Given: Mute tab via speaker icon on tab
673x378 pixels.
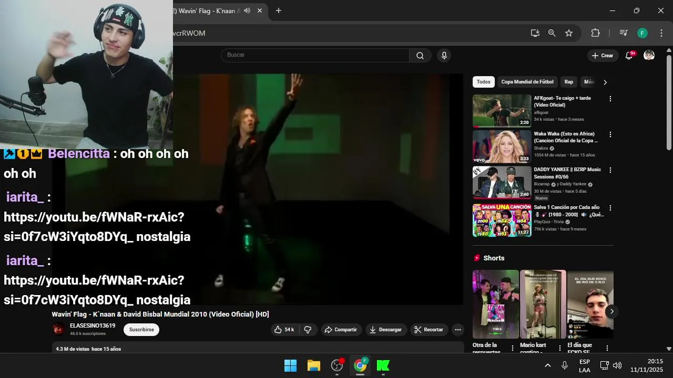Looking at the screenshot, I should pyautogui.click(x=247, y=10).
